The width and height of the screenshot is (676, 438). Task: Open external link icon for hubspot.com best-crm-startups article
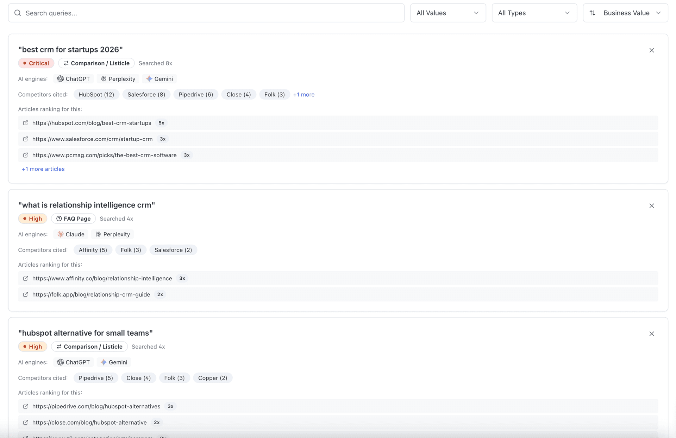[x=26, y=123]
